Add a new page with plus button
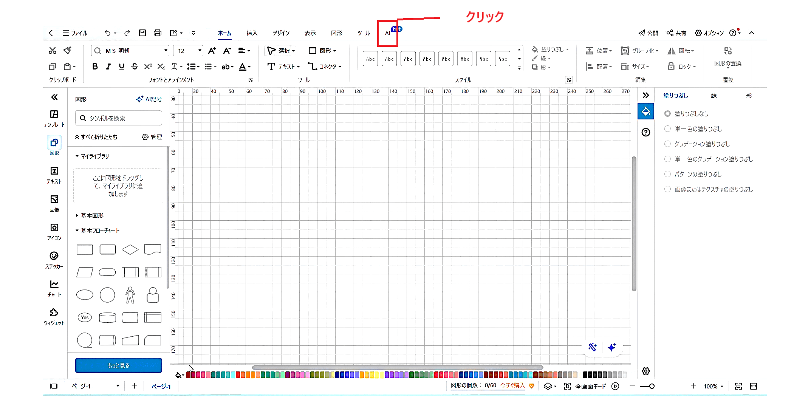The image size is (811, 396). coord(134,386)
